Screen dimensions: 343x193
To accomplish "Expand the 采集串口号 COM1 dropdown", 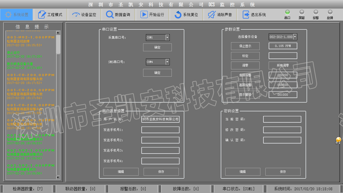I will [x=167, y=38].
